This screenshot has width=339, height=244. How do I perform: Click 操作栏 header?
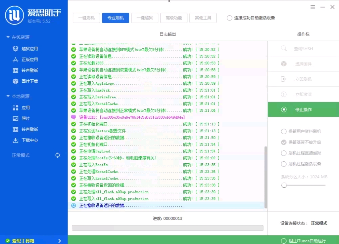click(x=303, y=34)
